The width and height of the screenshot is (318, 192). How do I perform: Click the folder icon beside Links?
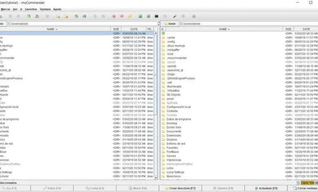pos(163,168)
